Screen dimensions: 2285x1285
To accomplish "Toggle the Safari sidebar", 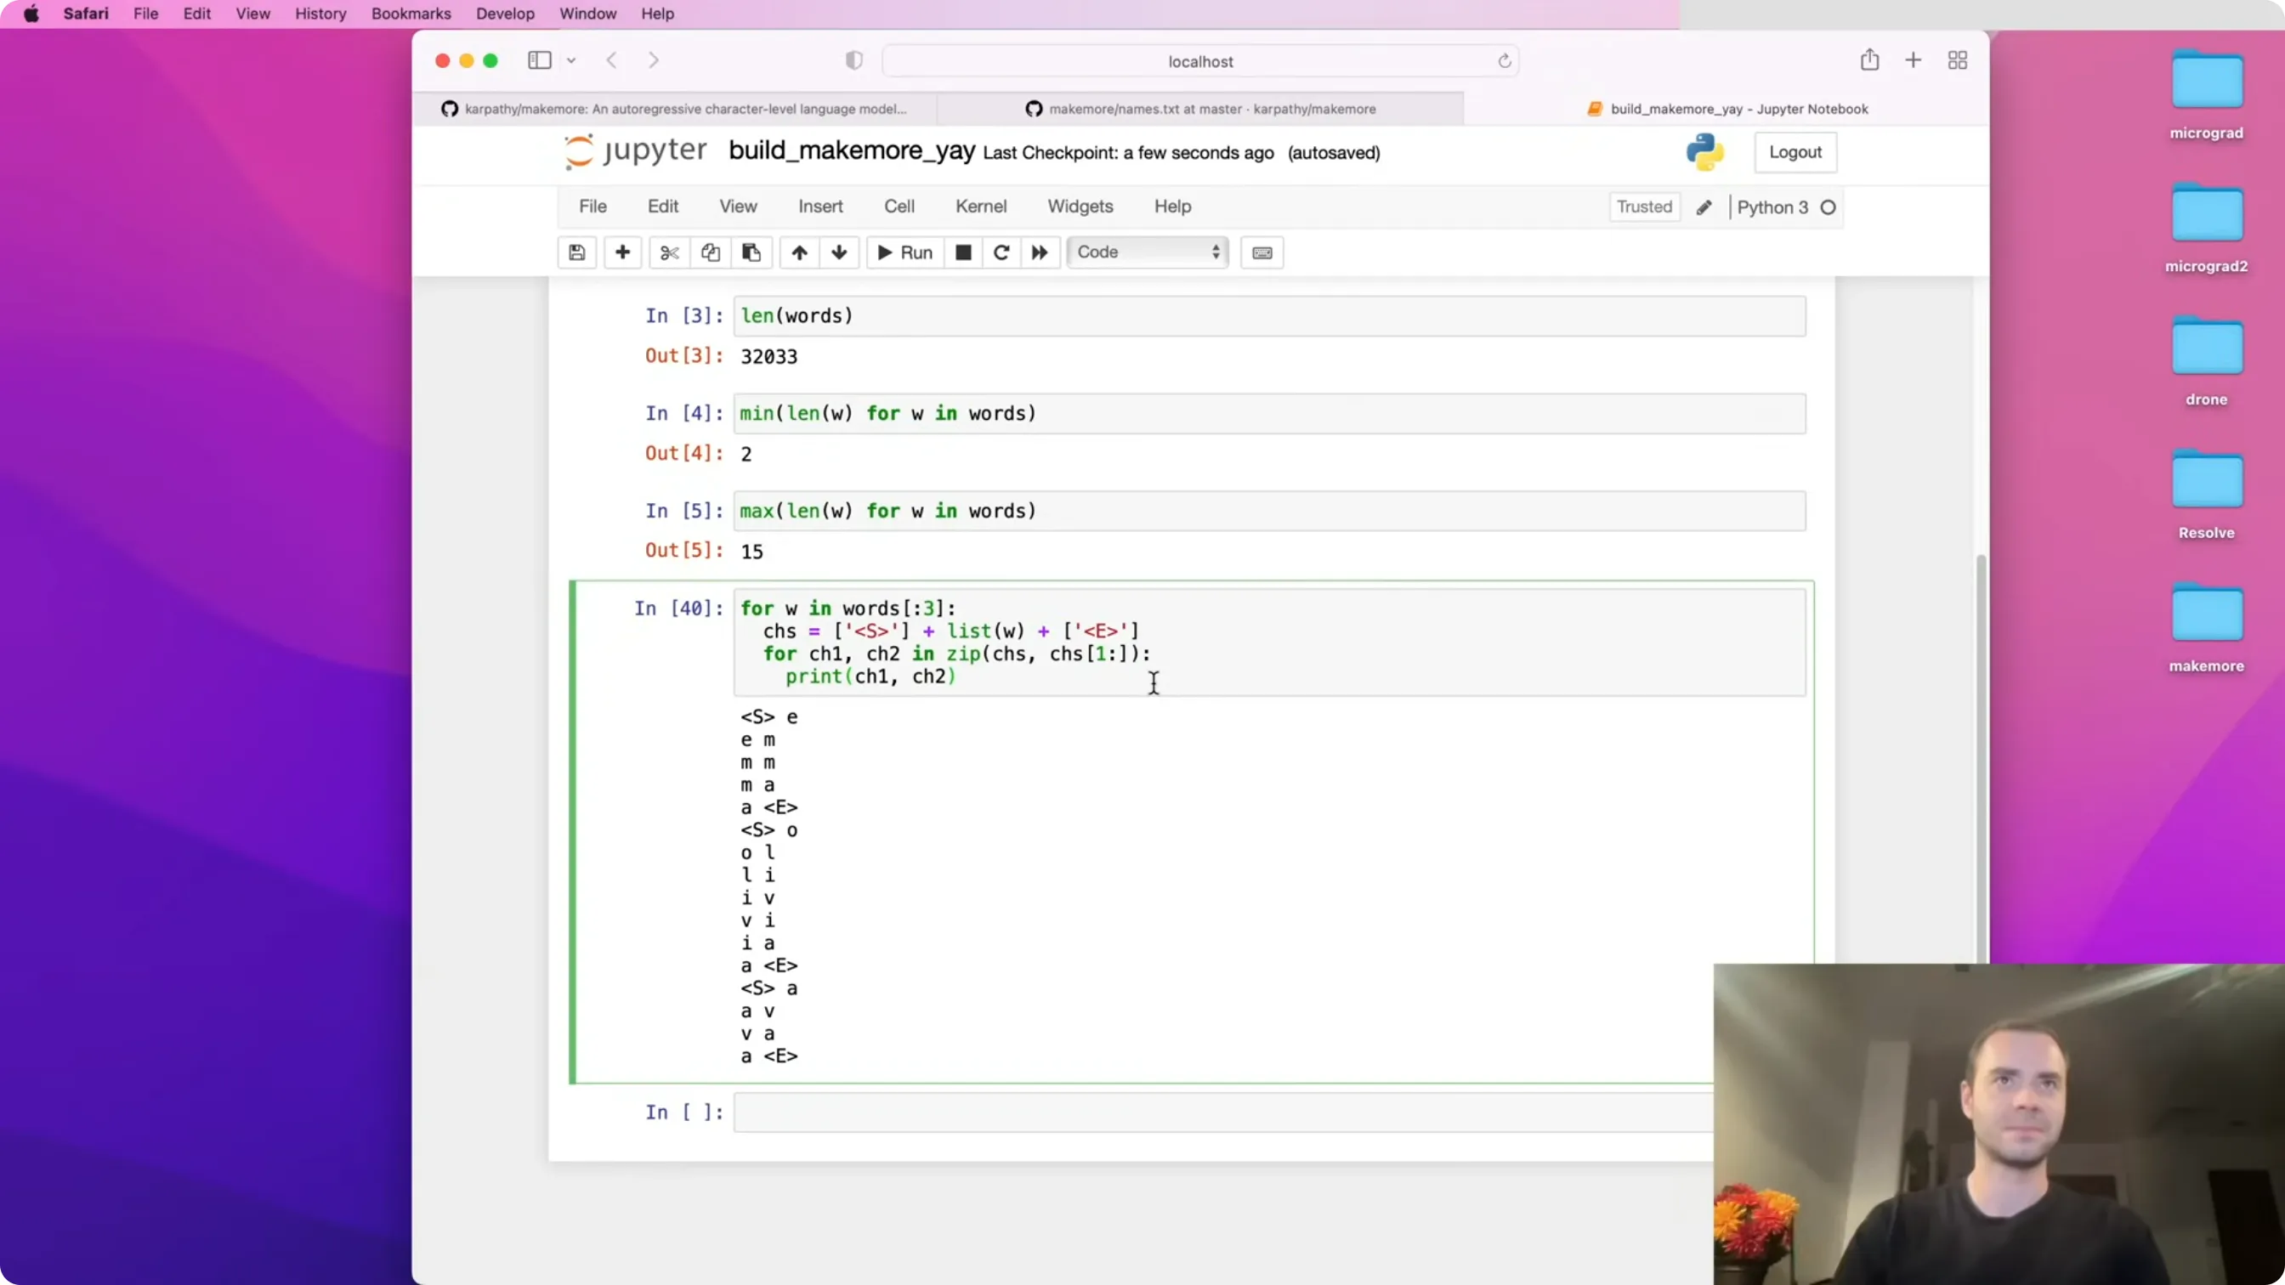I will (540, 60).
